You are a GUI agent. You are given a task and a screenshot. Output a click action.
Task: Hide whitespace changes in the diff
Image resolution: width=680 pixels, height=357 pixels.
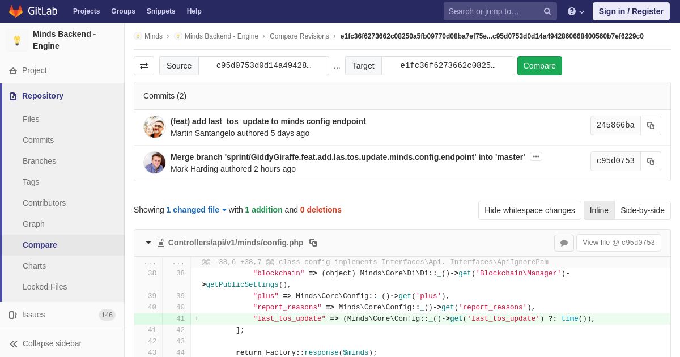coord(529,210)
